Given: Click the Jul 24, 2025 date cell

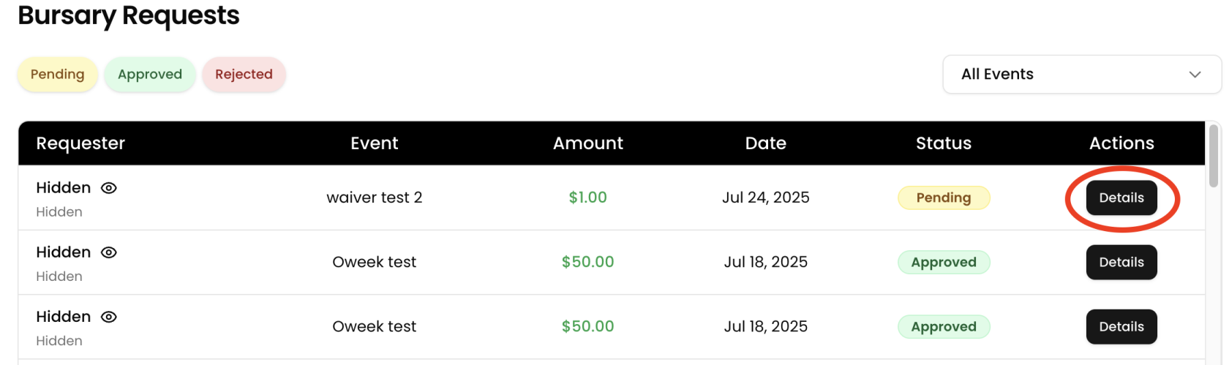Looking at the screenshot, I should pyautogui.click(x=765, y=197).
